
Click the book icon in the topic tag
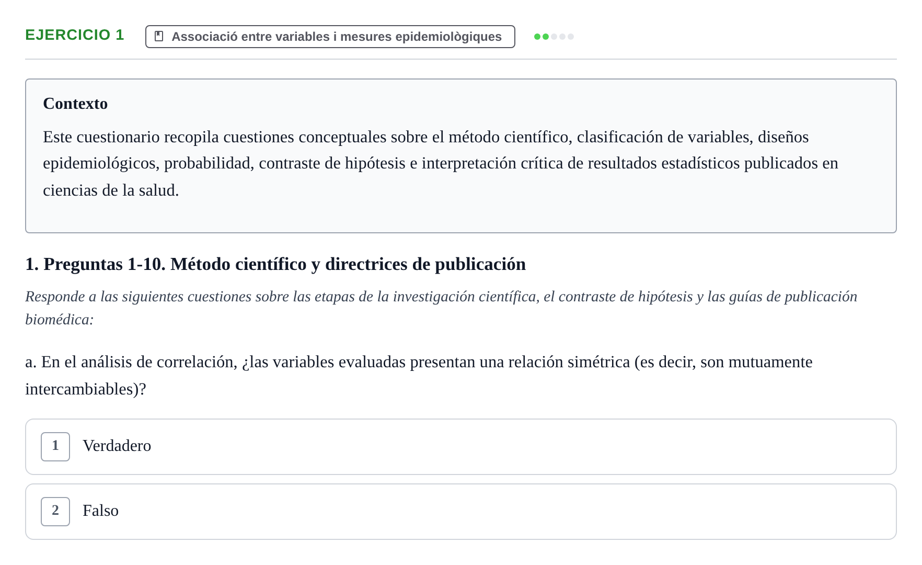pos(159,36)
